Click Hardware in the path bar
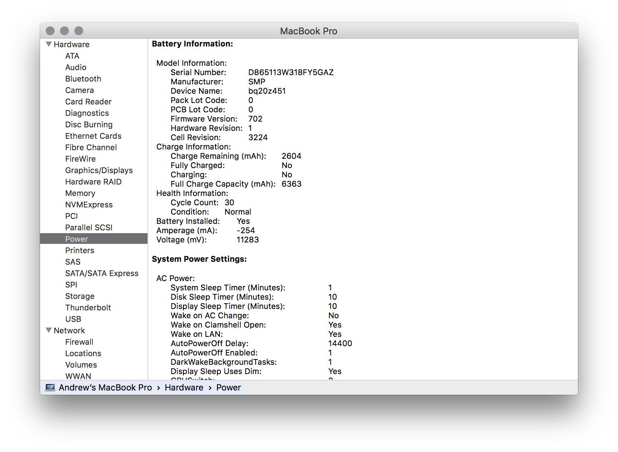This screenshot has width=618, height=452. pyautogui.click(x=184, y=388)
